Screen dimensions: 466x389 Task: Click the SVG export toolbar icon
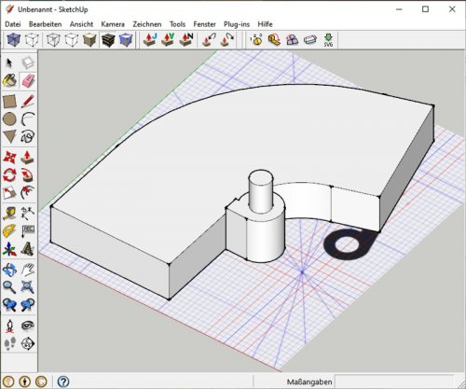tap(328, 40)
